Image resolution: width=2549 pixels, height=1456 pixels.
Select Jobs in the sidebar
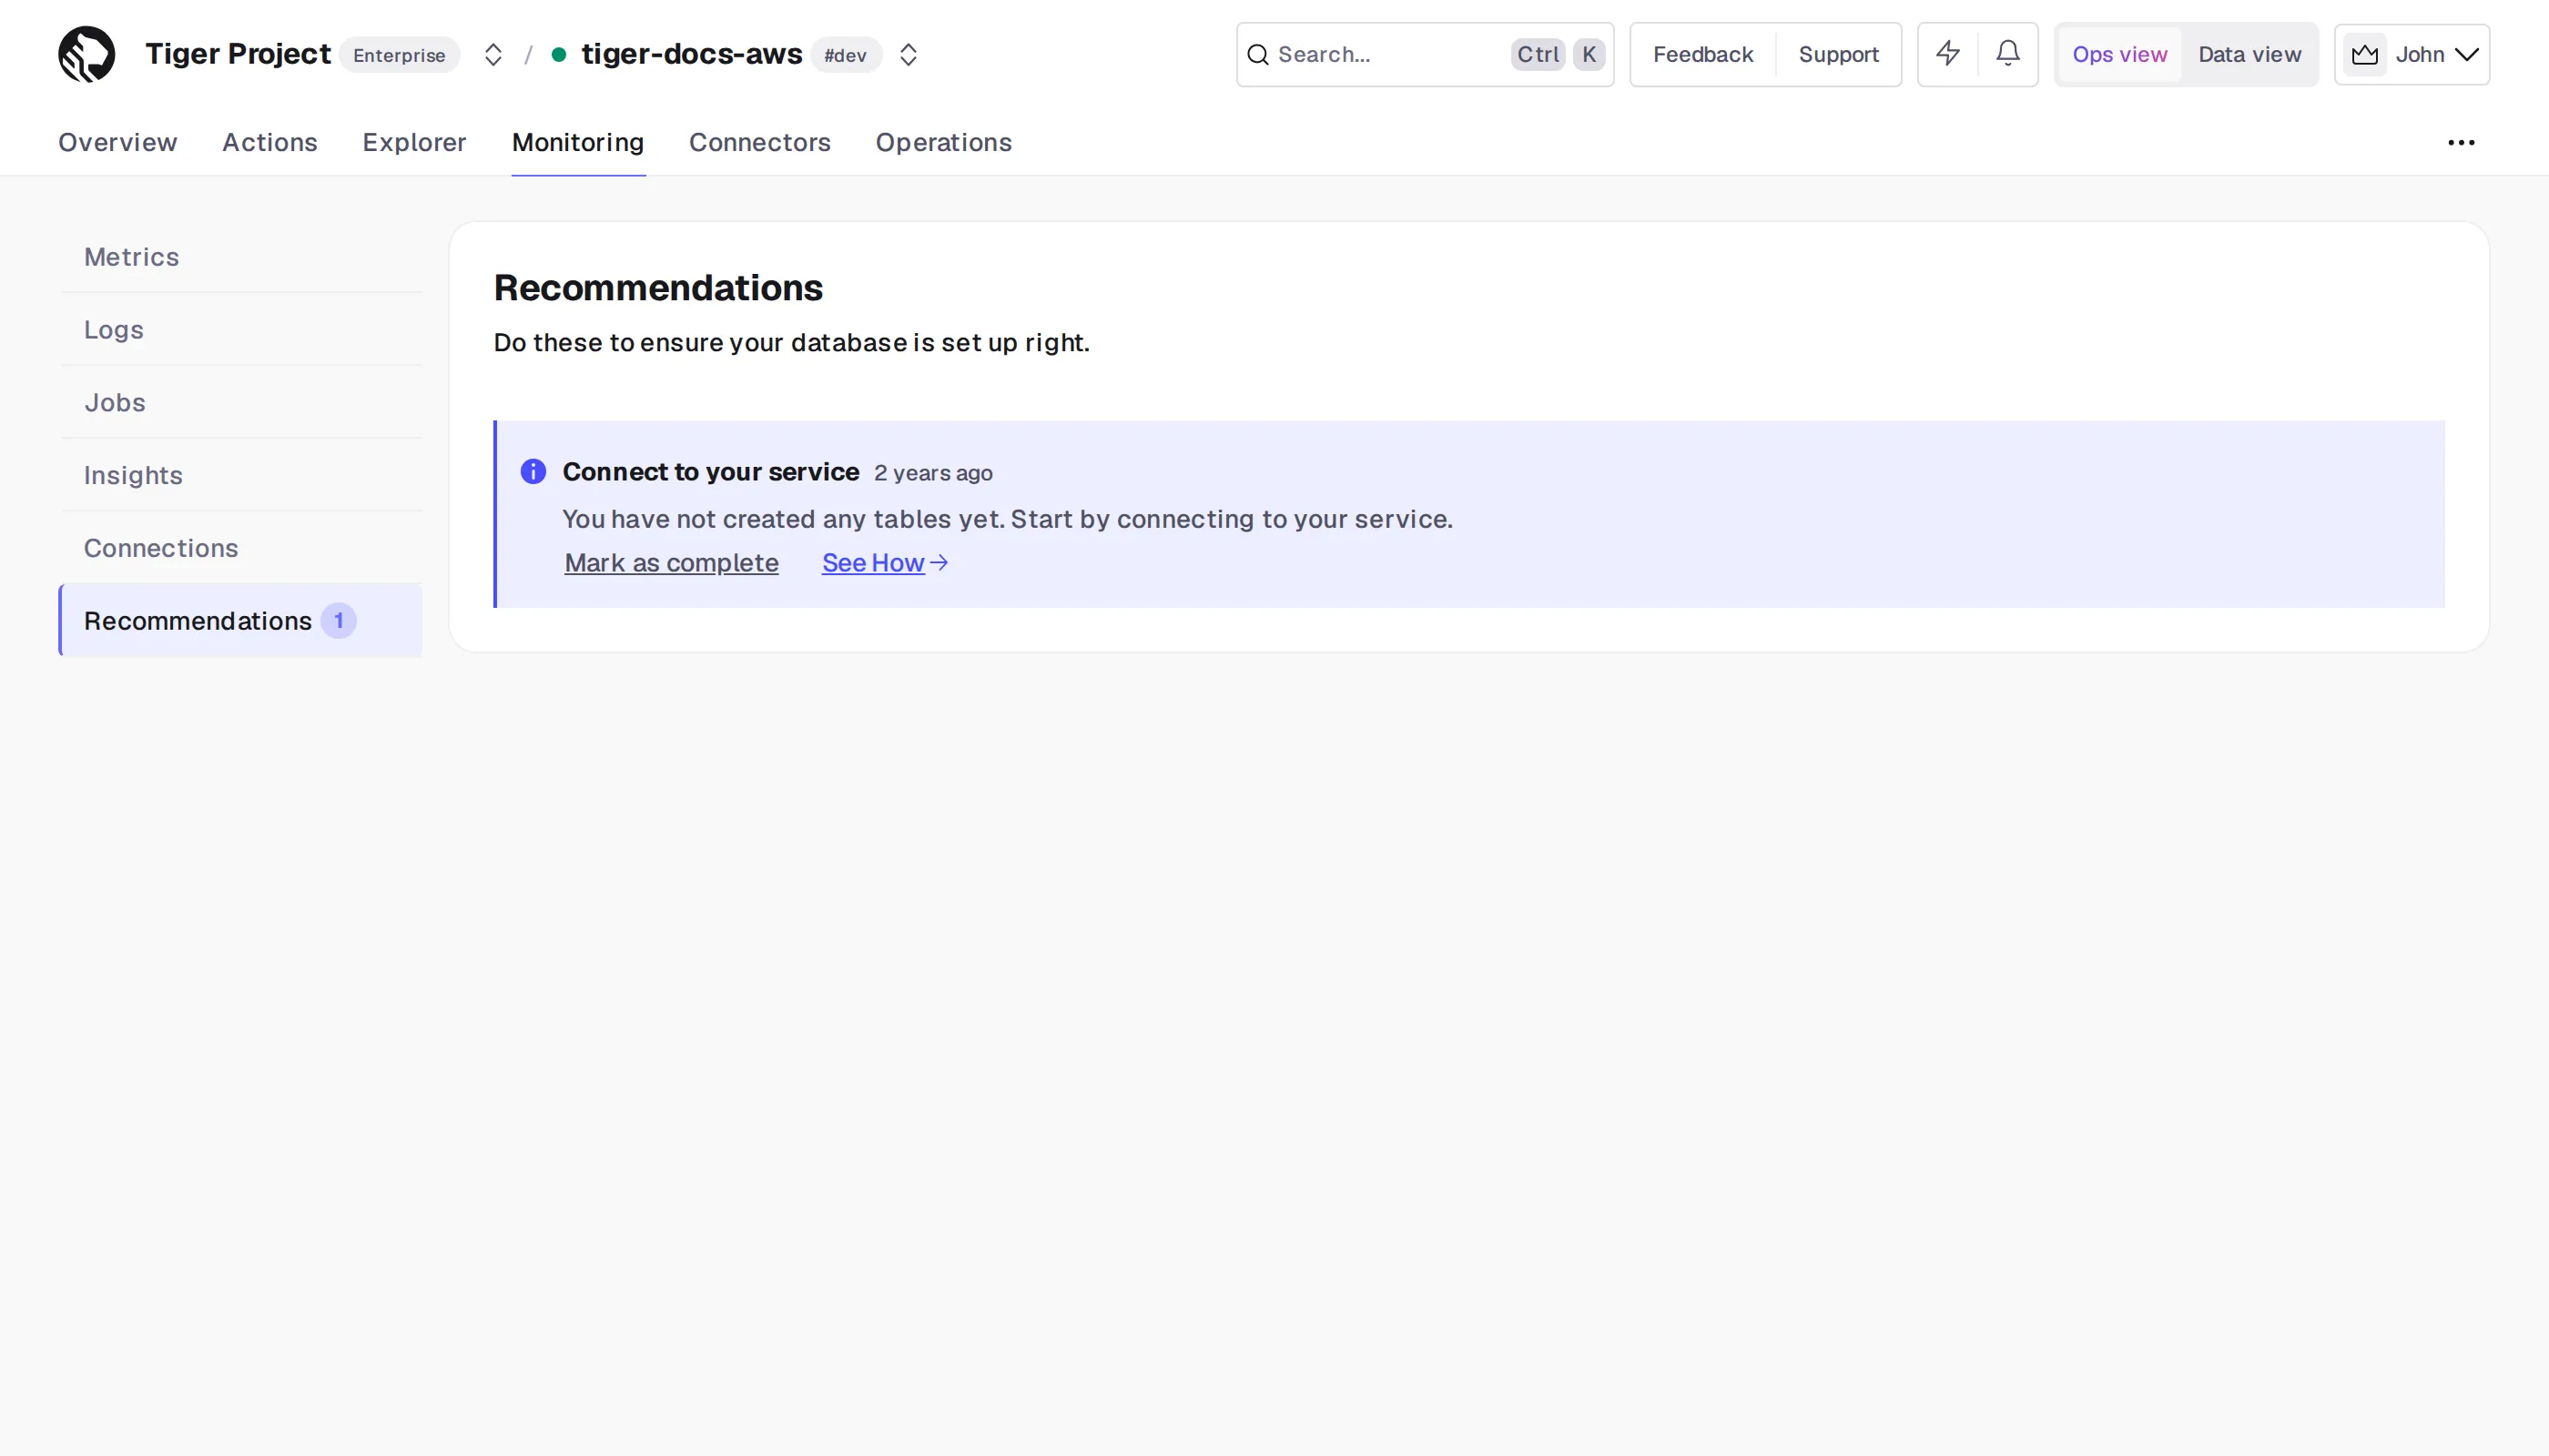(x=241, y=403)
